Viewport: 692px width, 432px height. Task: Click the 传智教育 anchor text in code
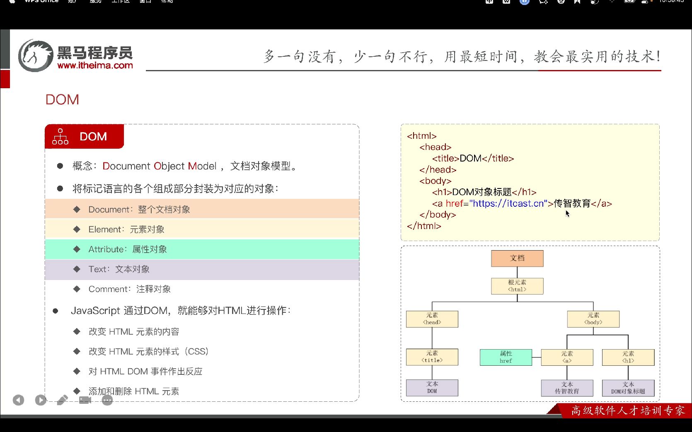[572, 203]
